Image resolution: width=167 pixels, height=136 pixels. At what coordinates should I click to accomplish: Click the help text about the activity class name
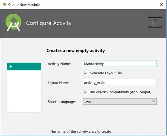pyautogui.click(x=81, y=131)
